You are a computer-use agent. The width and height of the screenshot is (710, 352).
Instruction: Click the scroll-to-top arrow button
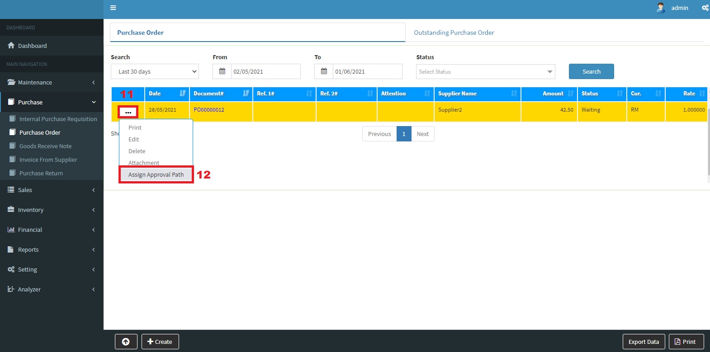click(126, 342)
